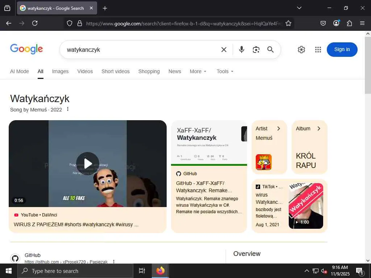Go back to the previous page
The image size is (371, 278).
click(9, 23)
